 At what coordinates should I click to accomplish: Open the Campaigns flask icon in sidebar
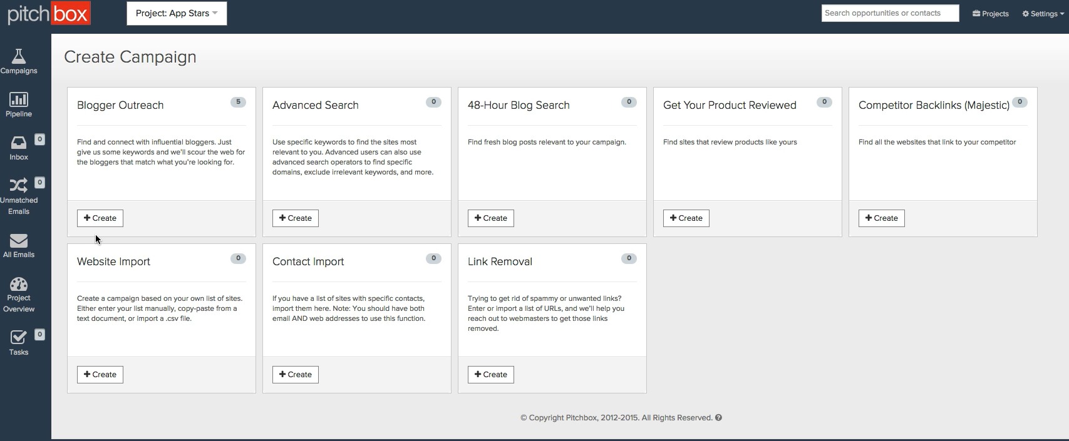tap(19, 56)
